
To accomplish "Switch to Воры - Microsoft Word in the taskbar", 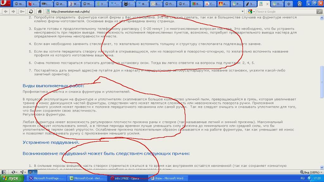I will click(168, 178).
